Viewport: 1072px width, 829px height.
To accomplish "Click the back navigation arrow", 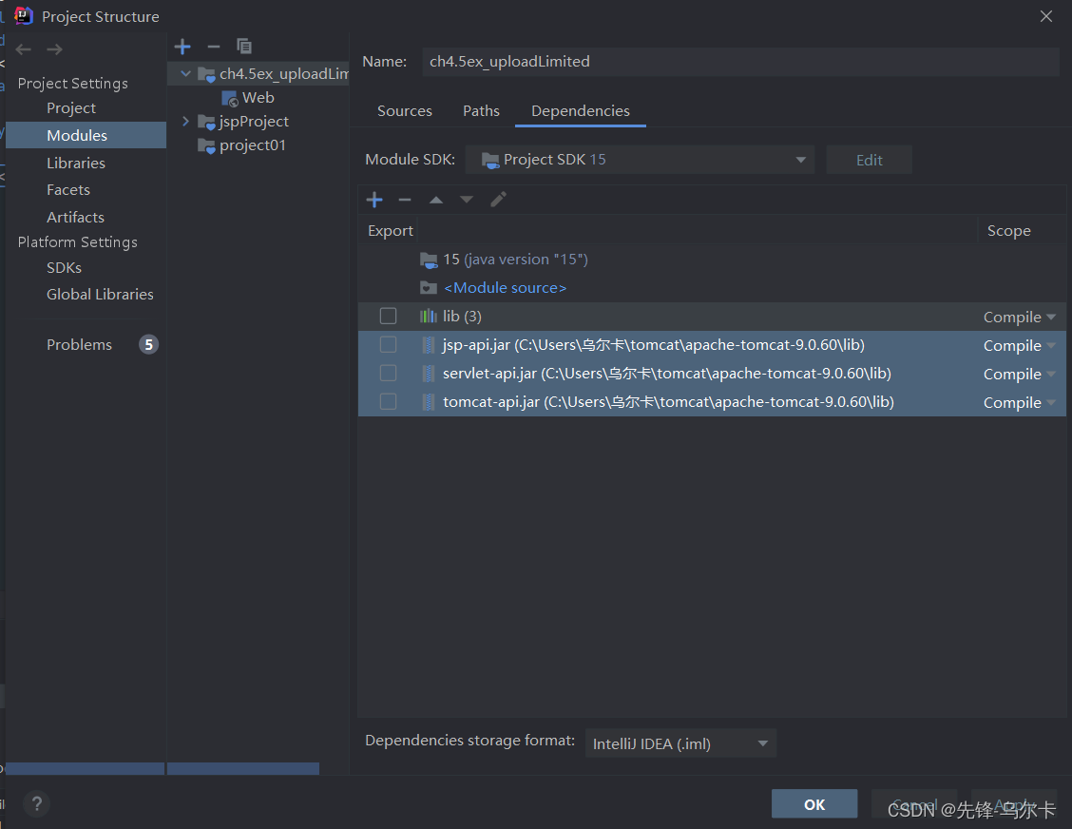I will [x=23, y=48].
